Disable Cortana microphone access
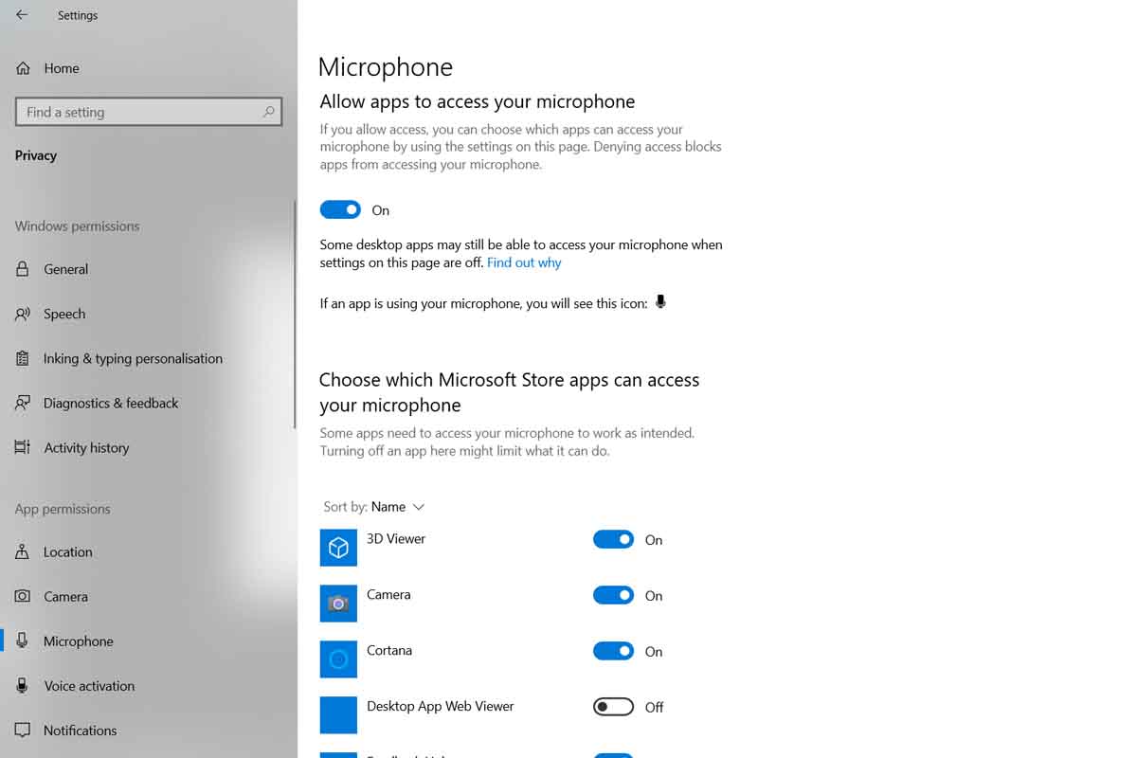 pyautogui.click(x=613, y=651)
